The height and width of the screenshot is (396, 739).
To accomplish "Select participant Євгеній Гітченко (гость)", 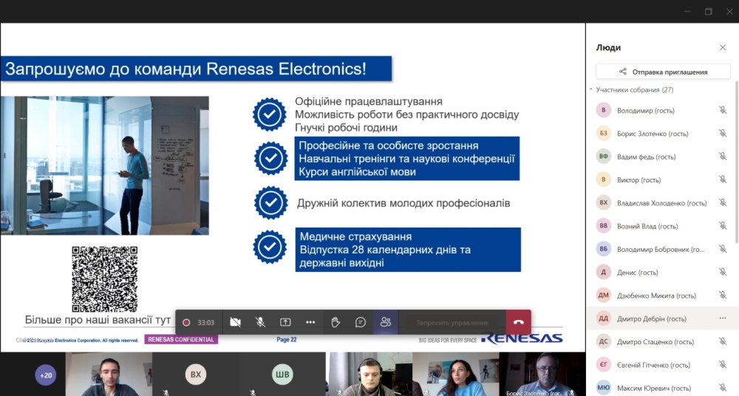I will click(661, 364).
